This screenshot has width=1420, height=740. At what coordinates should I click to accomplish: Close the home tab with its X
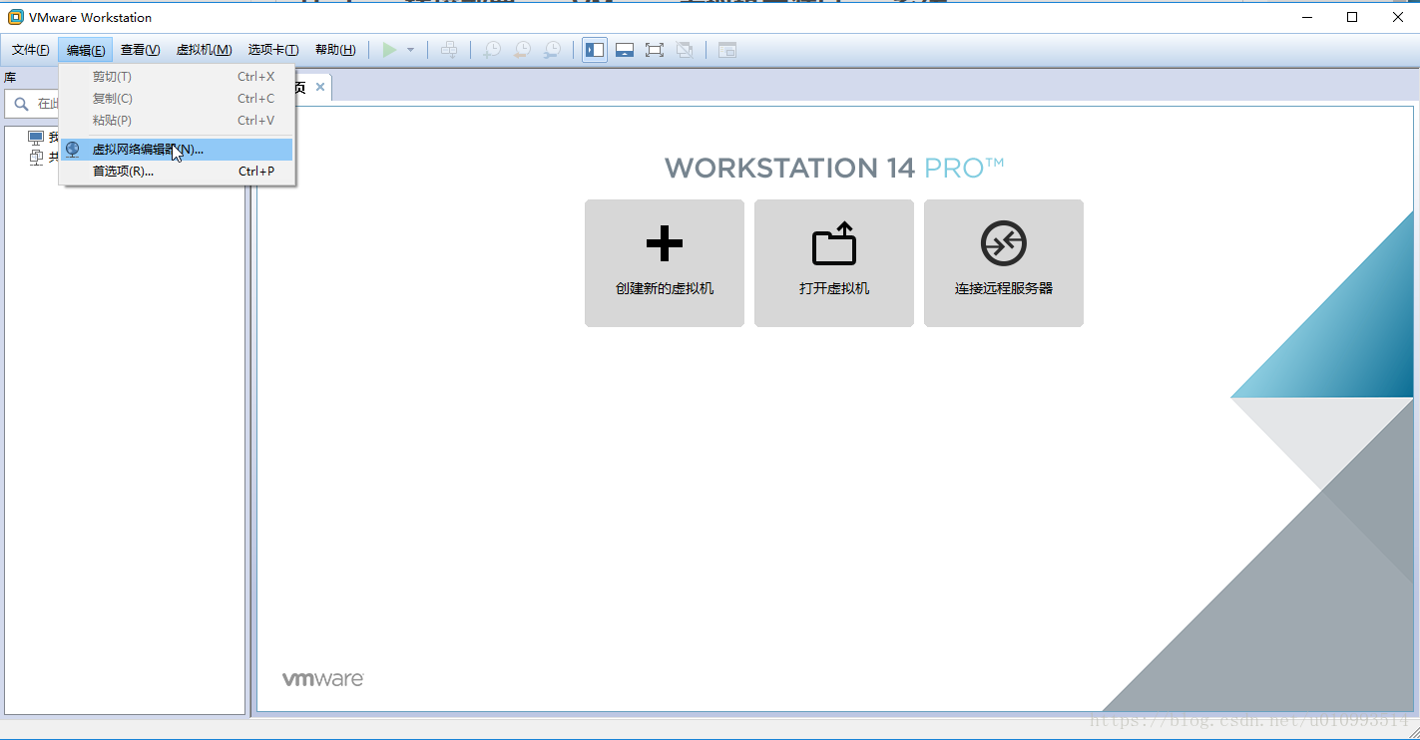(320, 87)
